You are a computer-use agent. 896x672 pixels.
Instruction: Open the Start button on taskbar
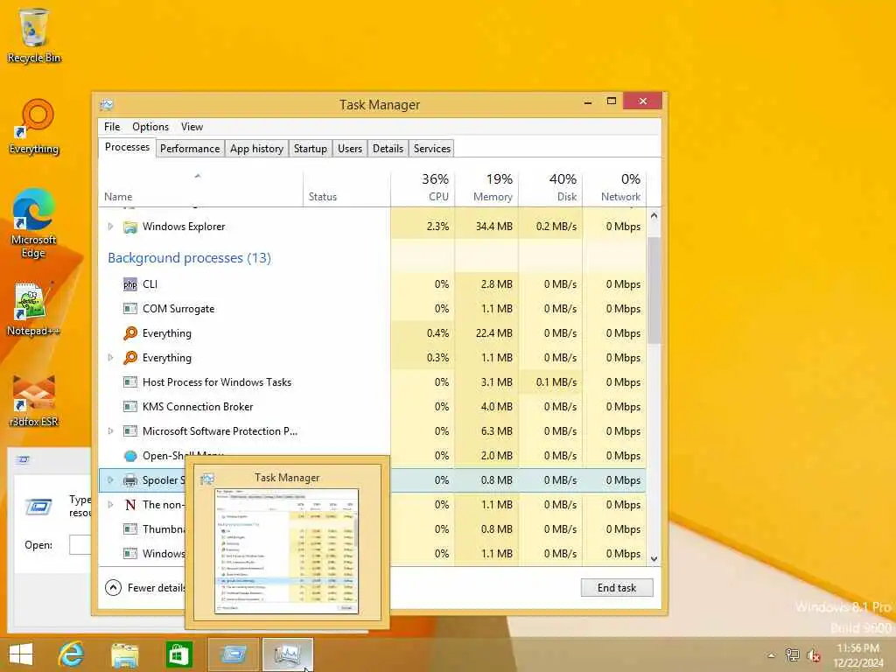pos(21,654)
